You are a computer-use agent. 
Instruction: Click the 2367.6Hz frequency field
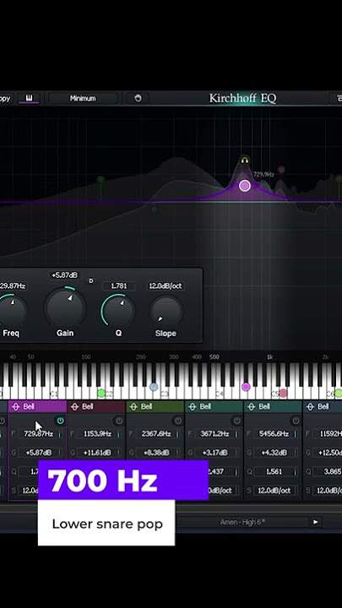[156, 434]
